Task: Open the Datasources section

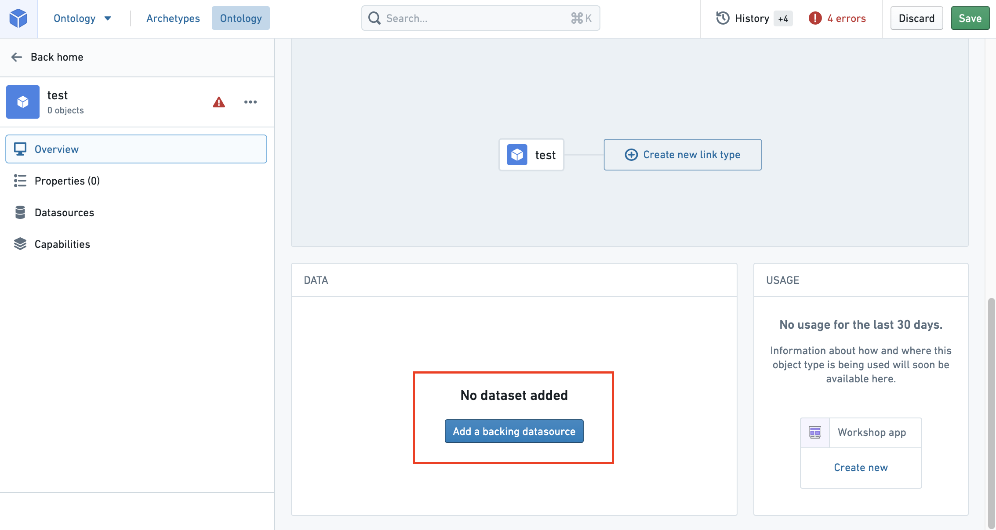Action: [x=136, y=212]
